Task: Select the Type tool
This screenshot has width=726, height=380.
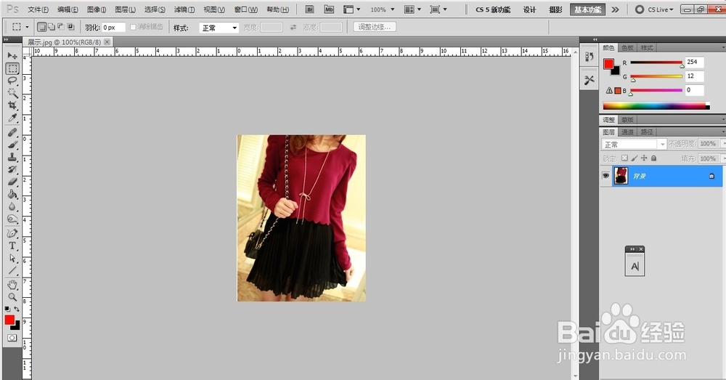Action: 12,246
